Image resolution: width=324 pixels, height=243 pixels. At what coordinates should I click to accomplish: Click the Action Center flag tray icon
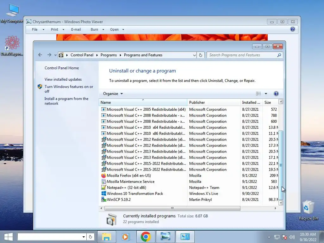tap(284, 237)
